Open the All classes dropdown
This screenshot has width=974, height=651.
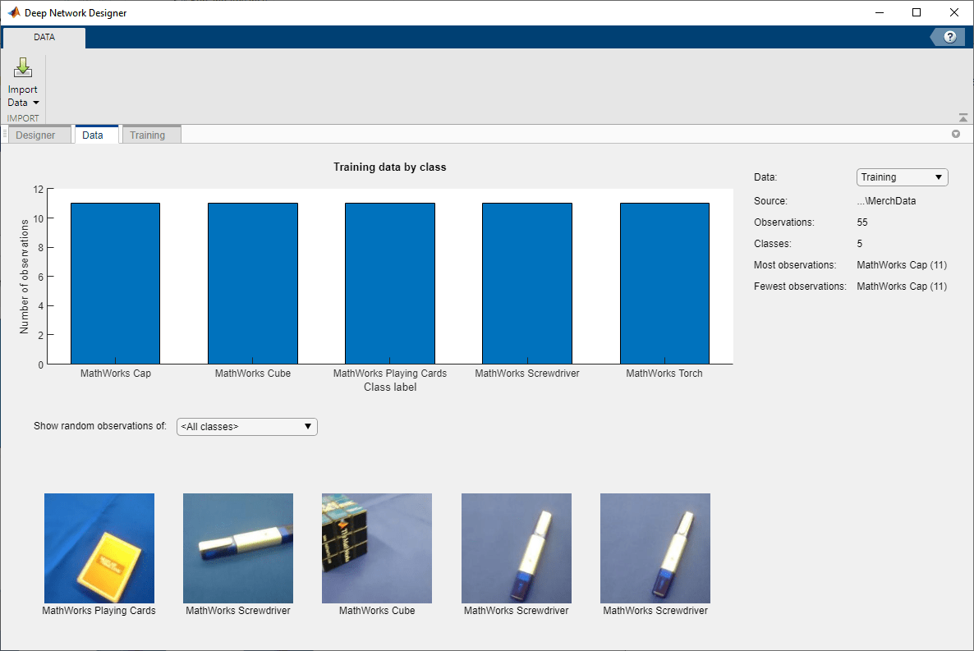pyautogui.click(x=246, y=427)
